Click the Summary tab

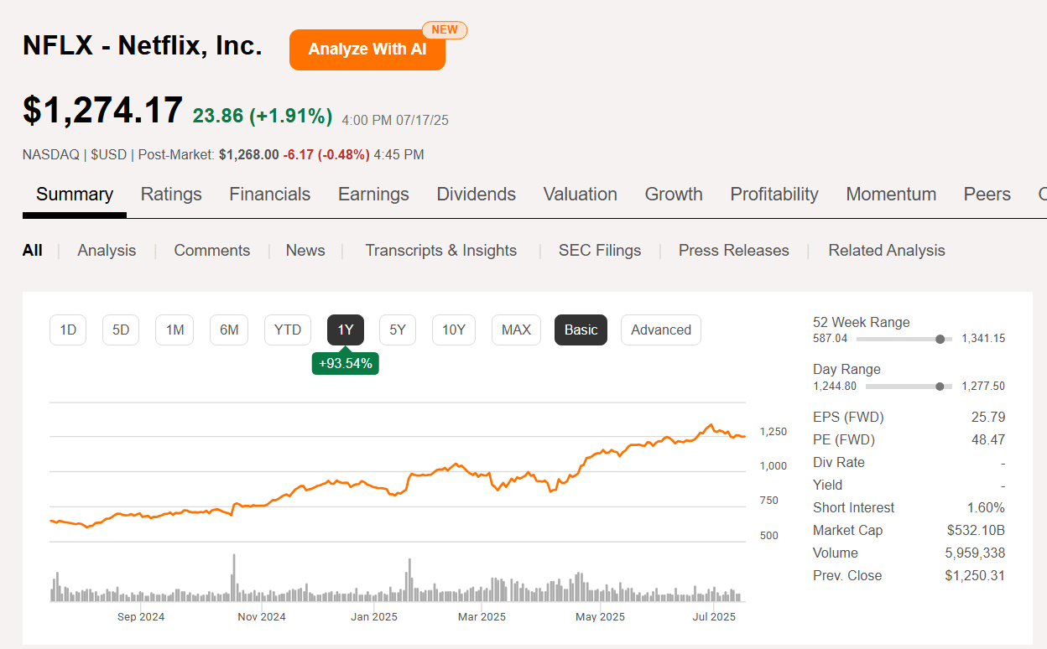(74, 194)
